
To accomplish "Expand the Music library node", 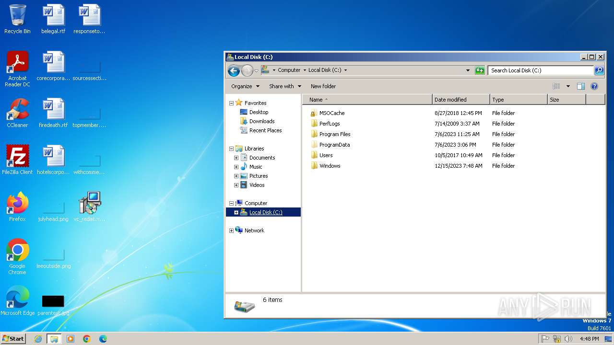I will pos(236,167).
